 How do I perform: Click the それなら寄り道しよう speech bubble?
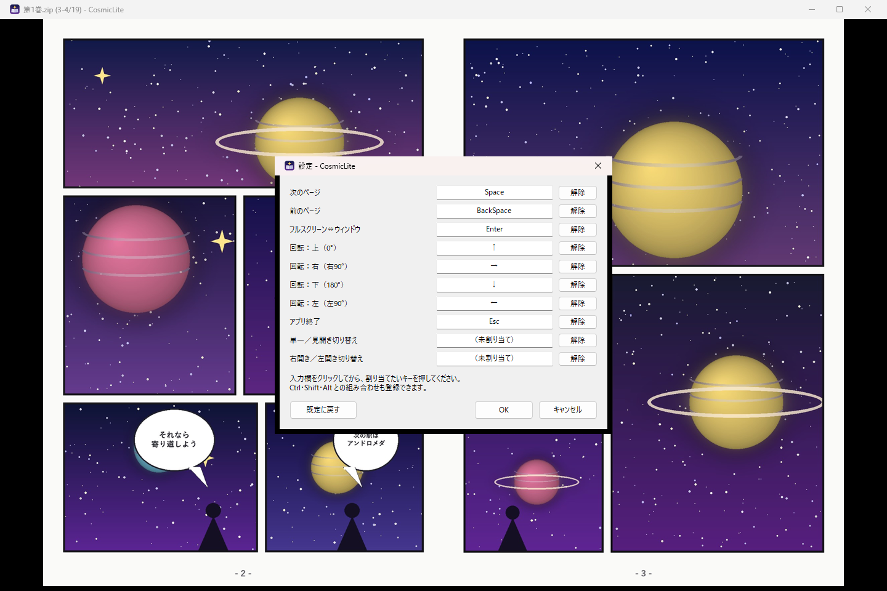point(174,440)
